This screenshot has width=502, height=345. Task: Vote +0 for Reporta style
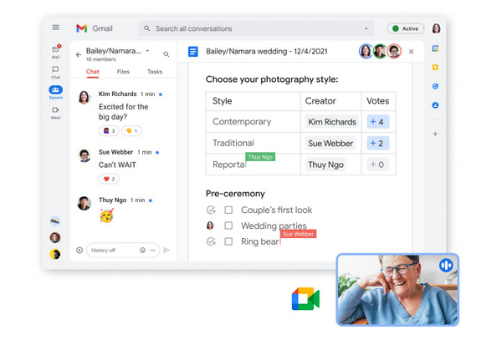[x=378, y=165]
